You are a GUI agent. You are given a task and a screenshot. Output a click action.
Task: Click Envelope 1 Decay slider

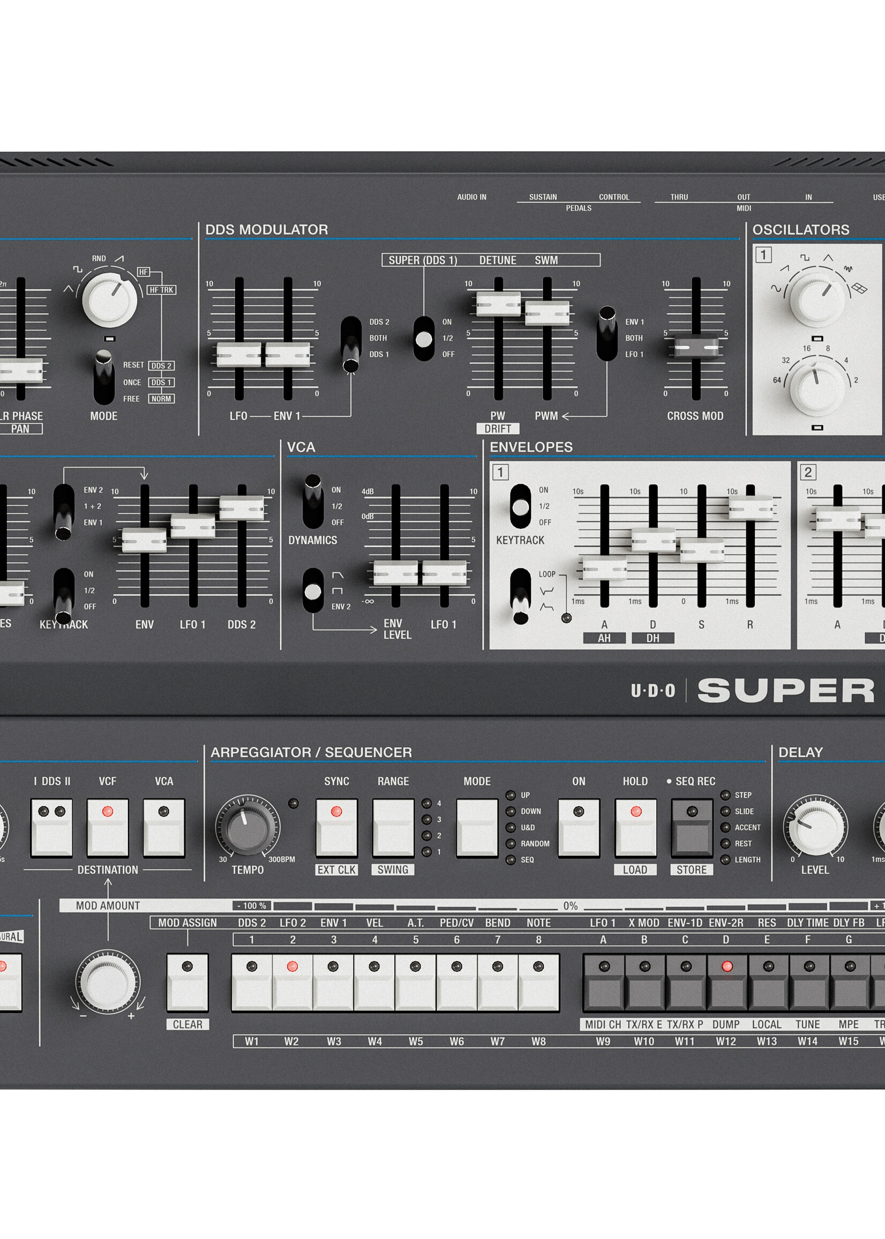pyautogui.click(x=654, y=539)
